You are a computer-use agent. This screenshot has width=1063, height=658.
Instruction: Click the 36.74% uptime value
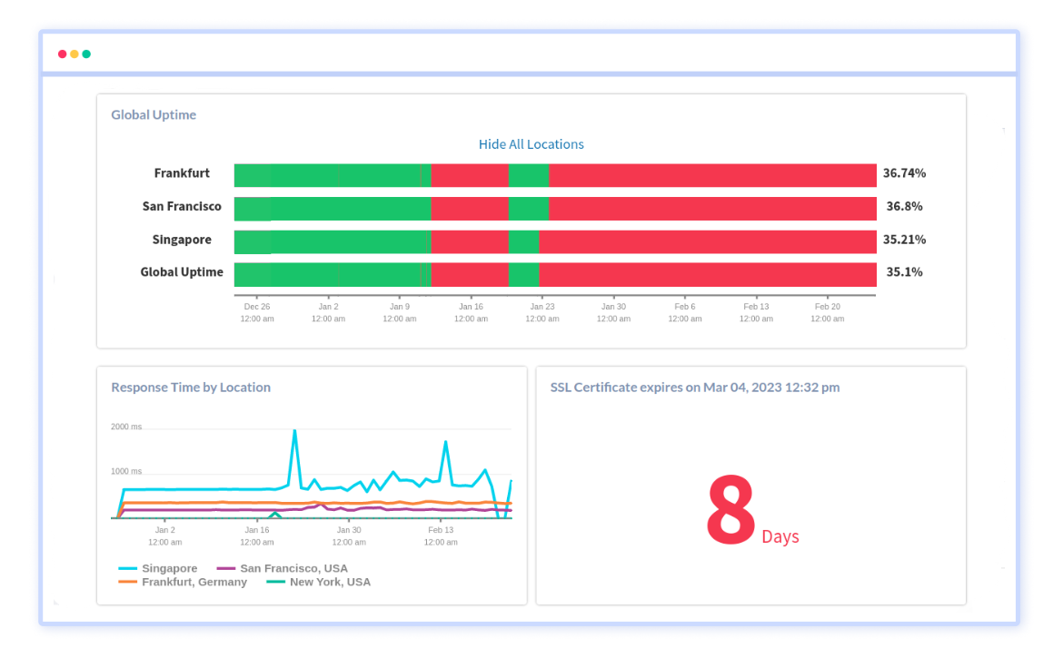click(x=904, y=173)
